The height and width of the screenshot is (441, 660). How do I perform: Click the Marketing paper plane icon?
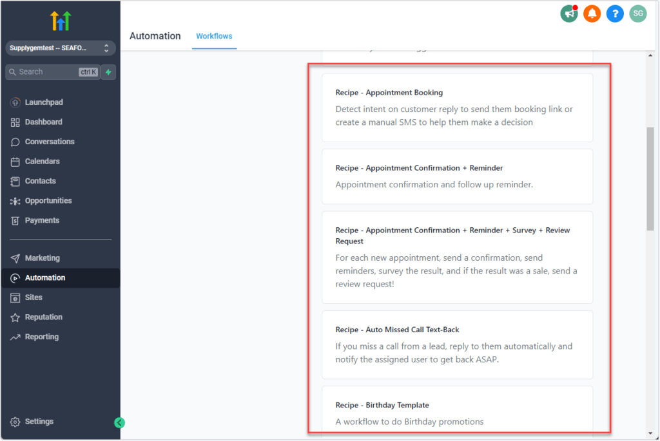15,258
